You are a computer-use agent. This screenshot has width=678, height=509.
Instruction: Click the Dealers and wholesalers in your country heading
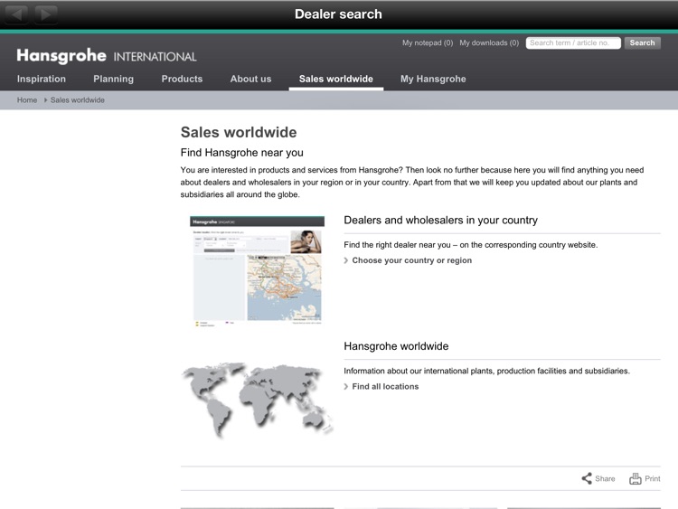[x=440, y=220]
